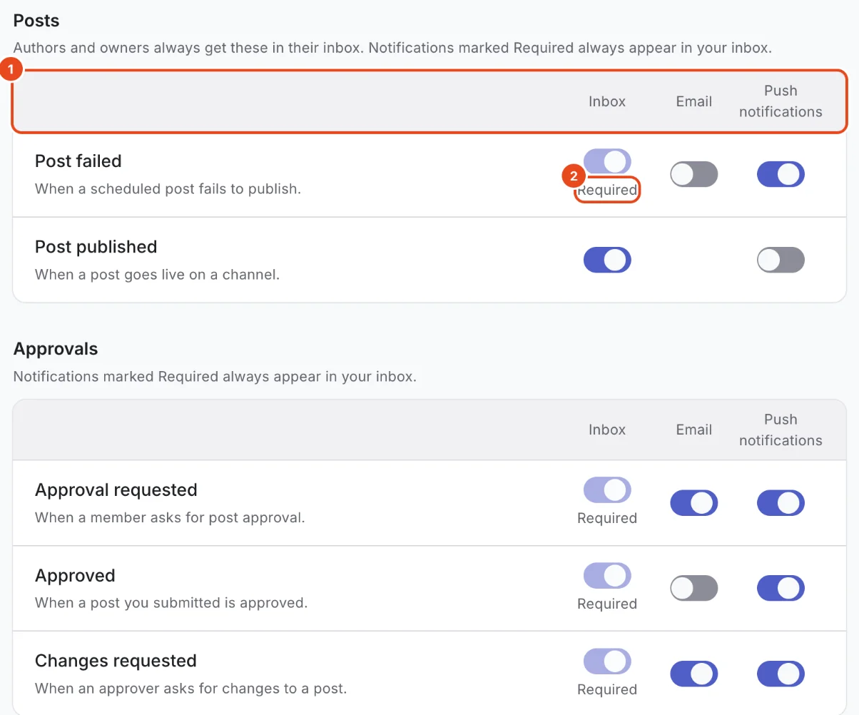Click "When a scheduled post fails to publish."
The width and height of the screenshot is (859, 715).
[168, 189]
